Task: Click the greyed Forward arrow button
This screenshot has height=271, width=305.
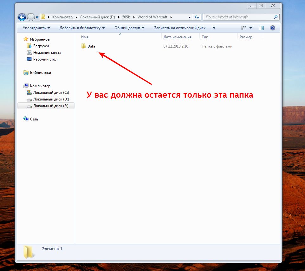Action: click(31, 17)
